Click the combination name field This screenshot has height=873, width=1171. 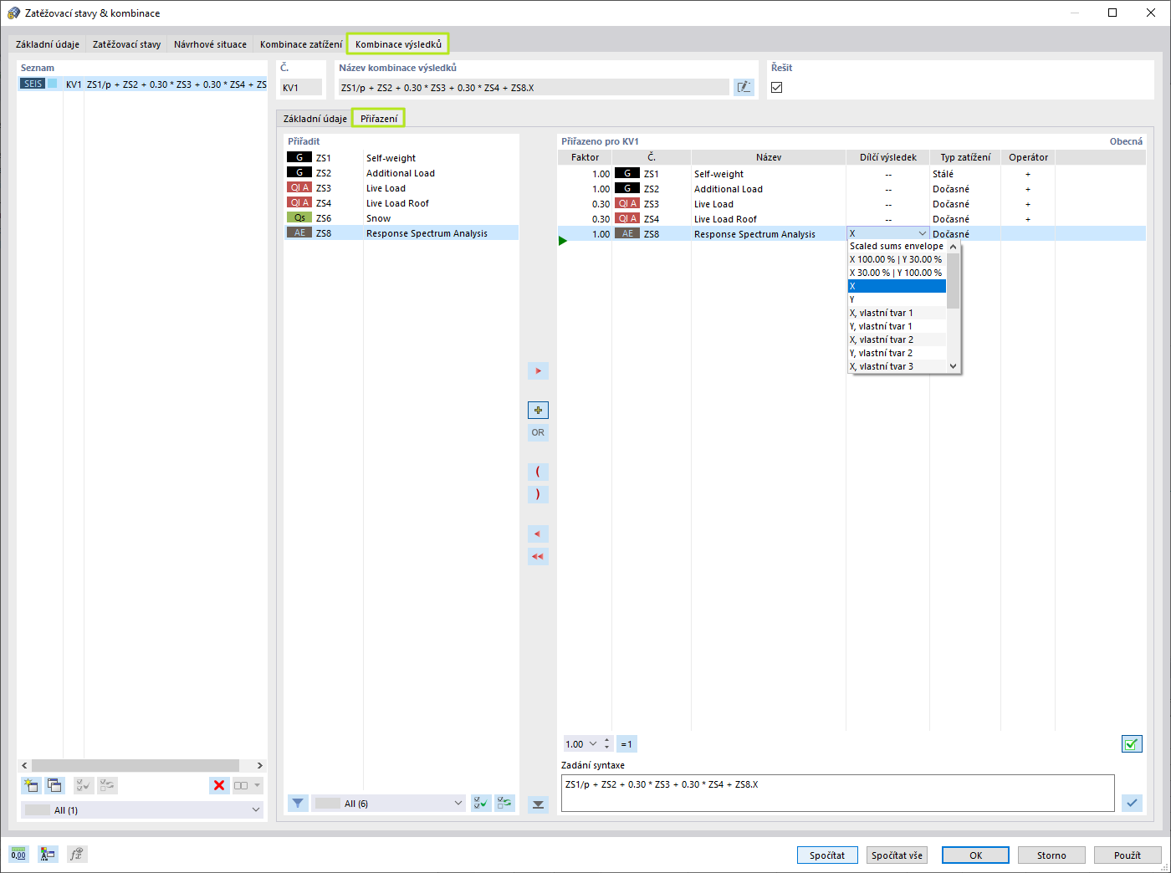533,87
